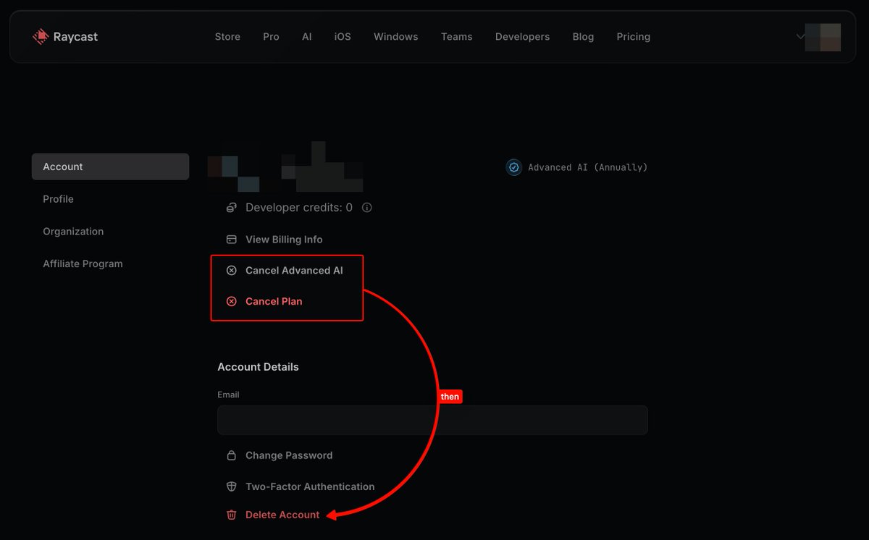Select the Account sidebar tab
Screen dimensions: 869x540
110,166
